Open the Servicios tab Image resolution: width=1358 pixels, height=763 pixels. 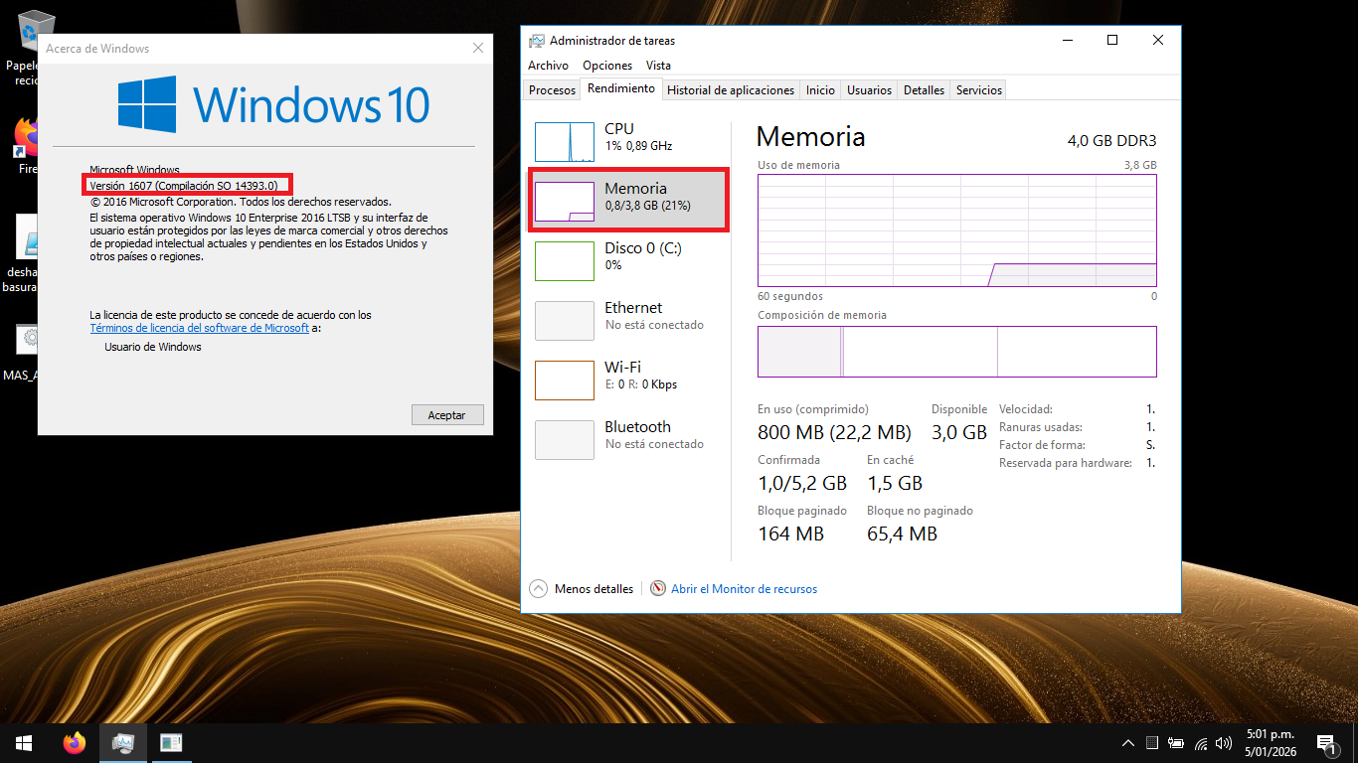point(978,90)
